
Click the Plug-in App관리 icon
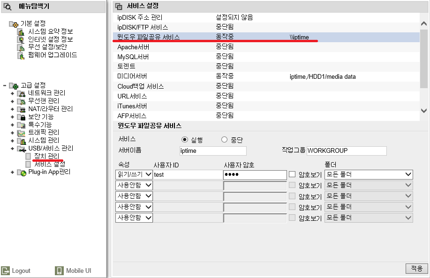pyautogui.click(x=22, y=173)
